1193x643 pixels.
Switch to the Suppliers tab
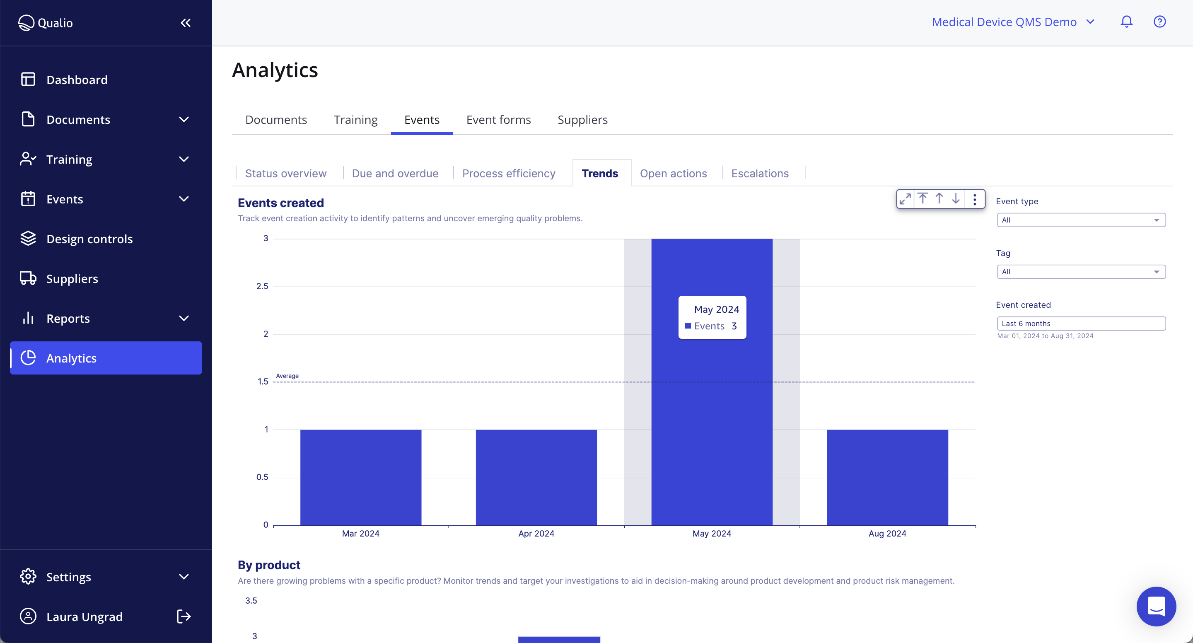pyautogui.click(x=582, y=119)
